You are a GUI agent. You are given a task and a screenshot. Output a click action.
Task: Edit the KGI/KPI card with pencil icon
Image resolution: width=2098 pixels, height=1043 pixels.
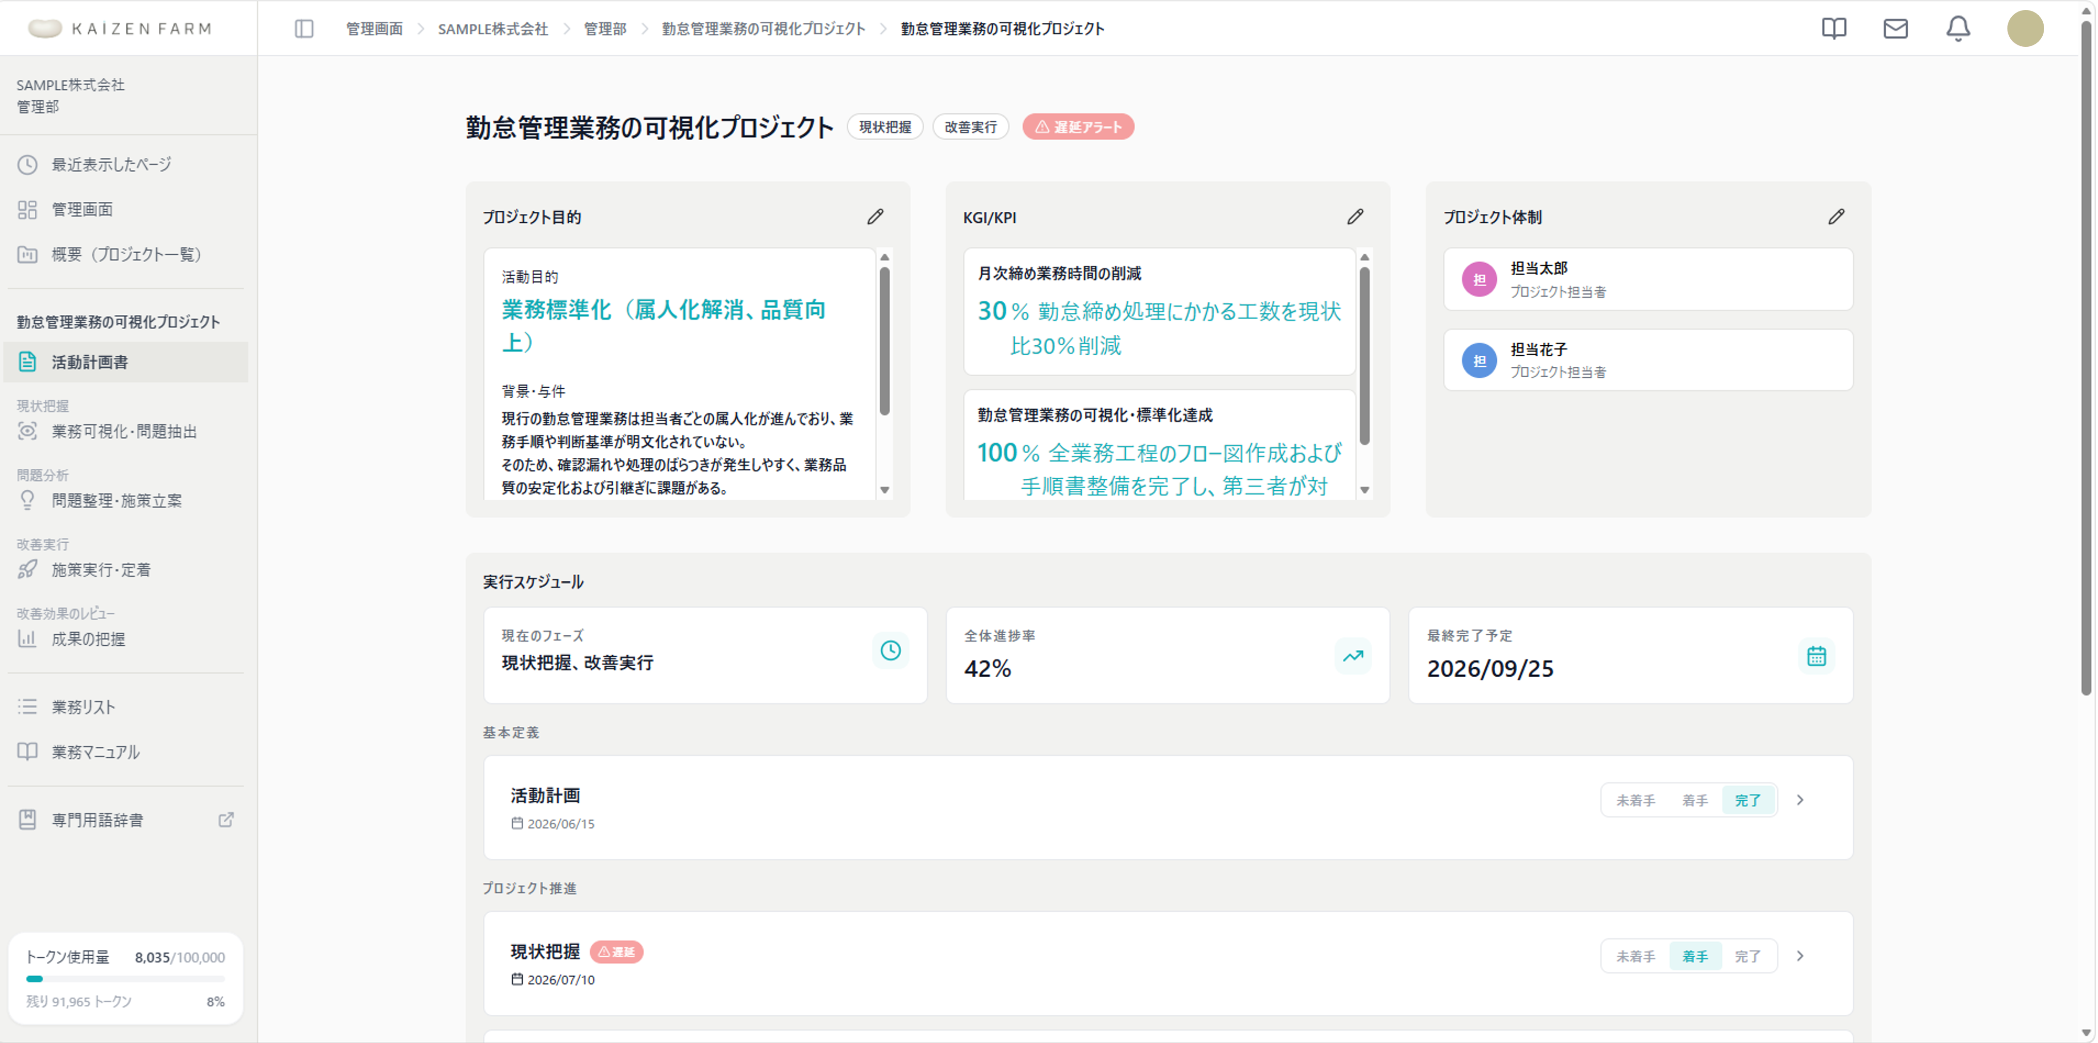(x=1355, y=217)
